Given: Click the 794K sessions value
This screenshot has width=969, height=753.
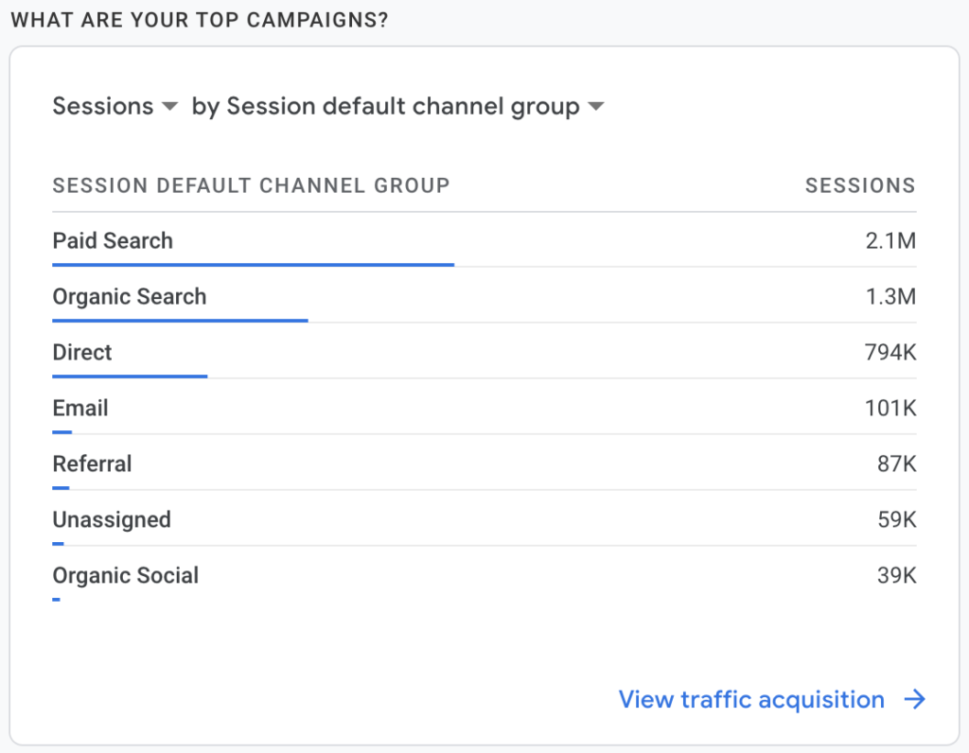Looking at the screenshot, I should pos(890,352).
